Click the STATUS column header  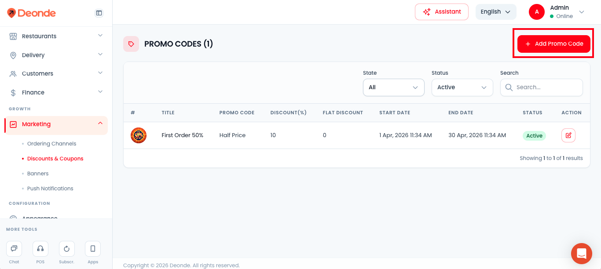(532, 113)
